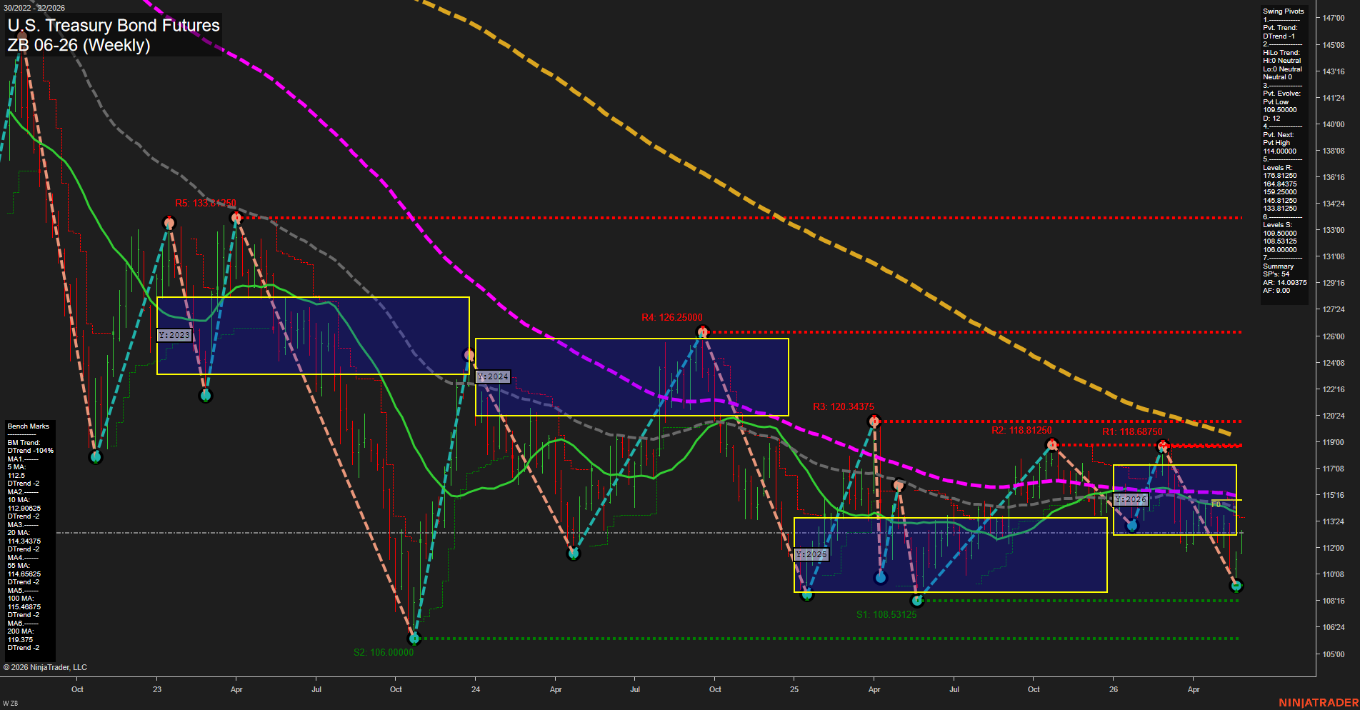Click the Bench Marks panel heading
The image size is (1360, 710).
tap(29, 426)
